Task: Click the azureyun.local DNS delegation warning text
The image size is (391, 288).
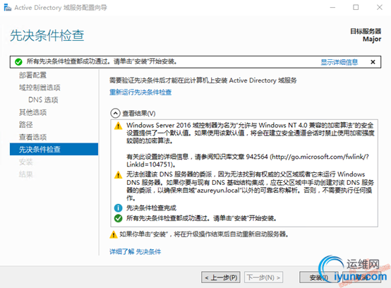Action: point(250,186)
